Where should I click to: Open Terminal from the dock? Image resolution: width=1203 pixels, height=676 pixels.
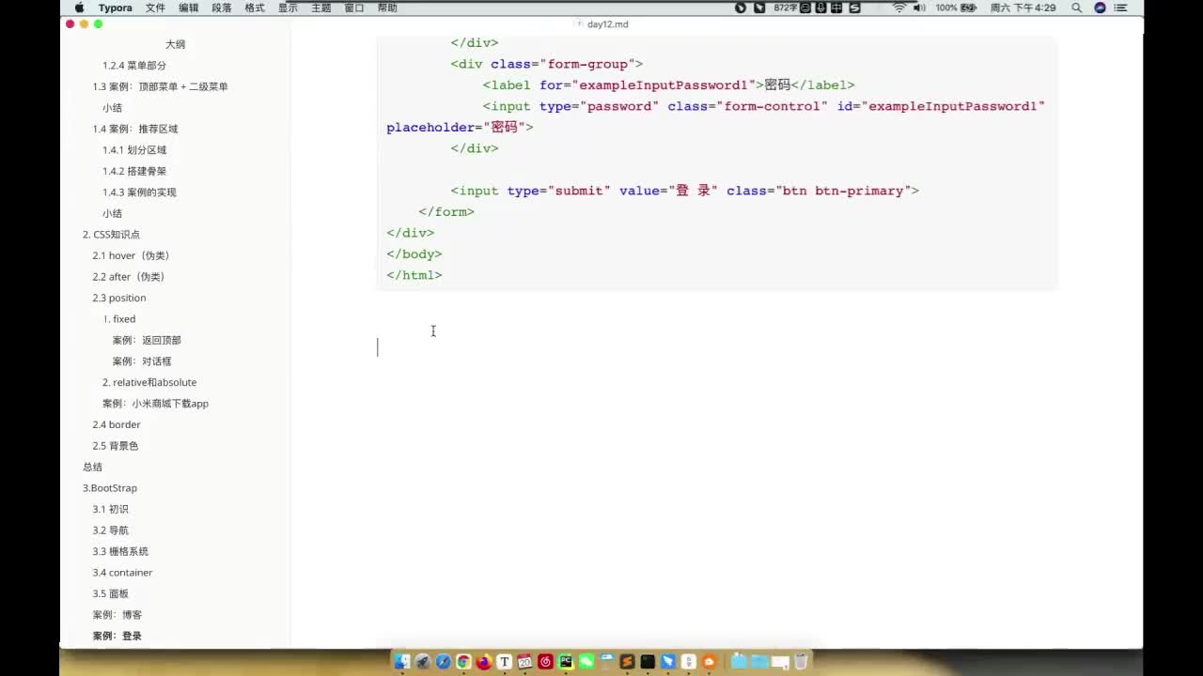coord(648,662)
